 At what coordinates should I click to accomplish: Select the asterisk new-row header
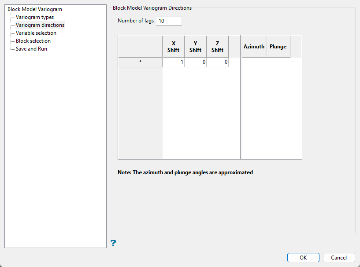coord(140,62)
